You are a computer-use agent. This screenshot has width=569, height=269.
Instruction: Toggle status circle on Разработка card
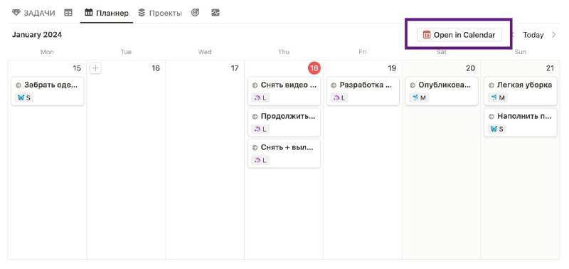[x=334, y=85]
